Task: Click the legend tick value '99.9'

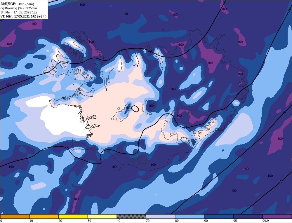Action: 265,221
